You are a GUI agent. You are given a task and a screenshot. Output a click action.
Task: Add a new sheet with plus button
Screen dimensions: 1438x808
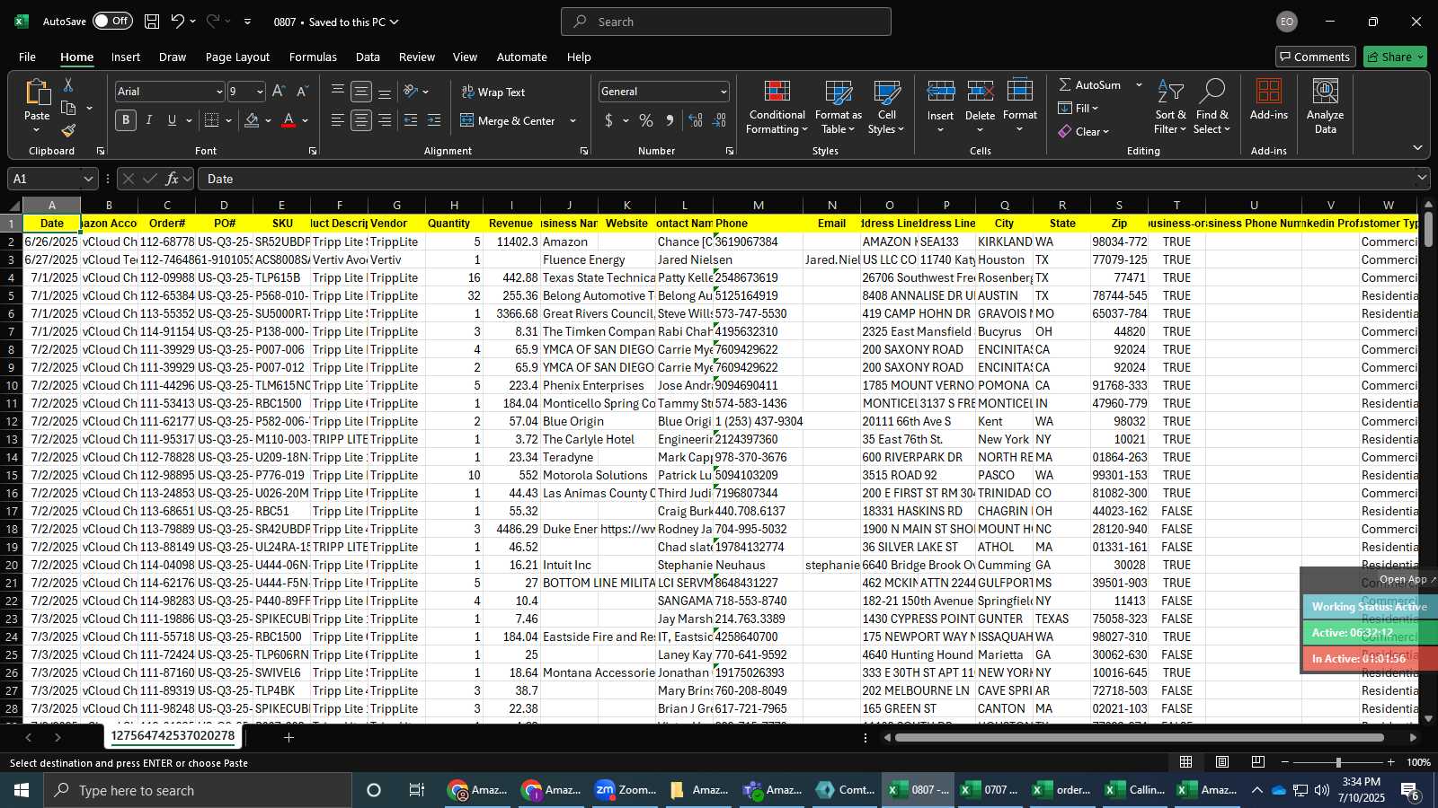click(x=288, y=737)
